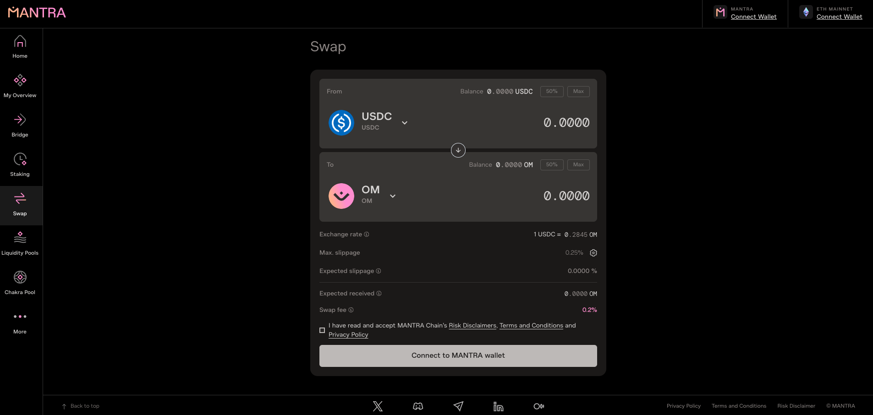Click the Connect to MANTRA wallet button
The image size is (873, 415).
coord(458,356)
